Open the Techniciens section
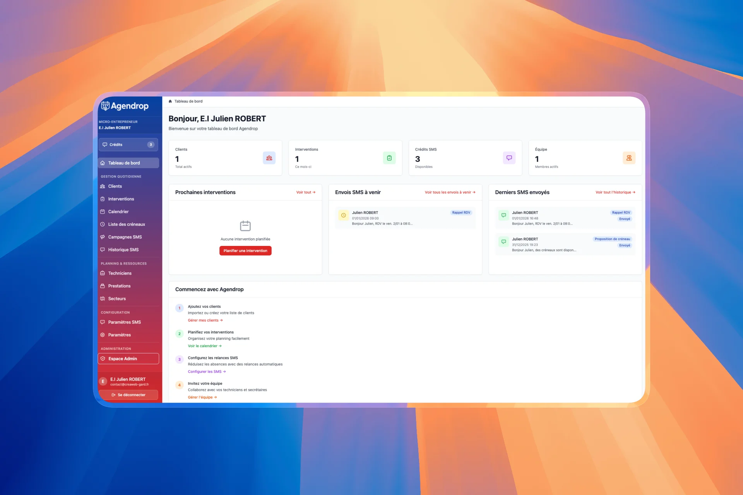743x495 pixels. 120,273
